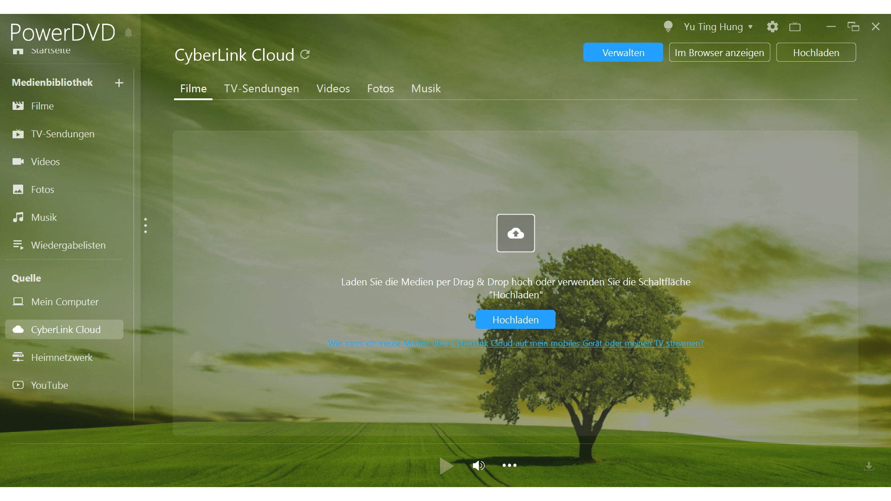Refresh CyberLink Cloud content

coord(305,54)
